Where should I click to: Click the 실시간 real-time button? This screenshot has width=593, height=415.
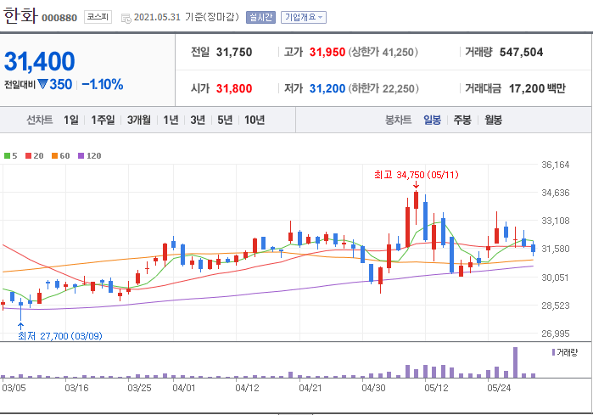(260, 18)
